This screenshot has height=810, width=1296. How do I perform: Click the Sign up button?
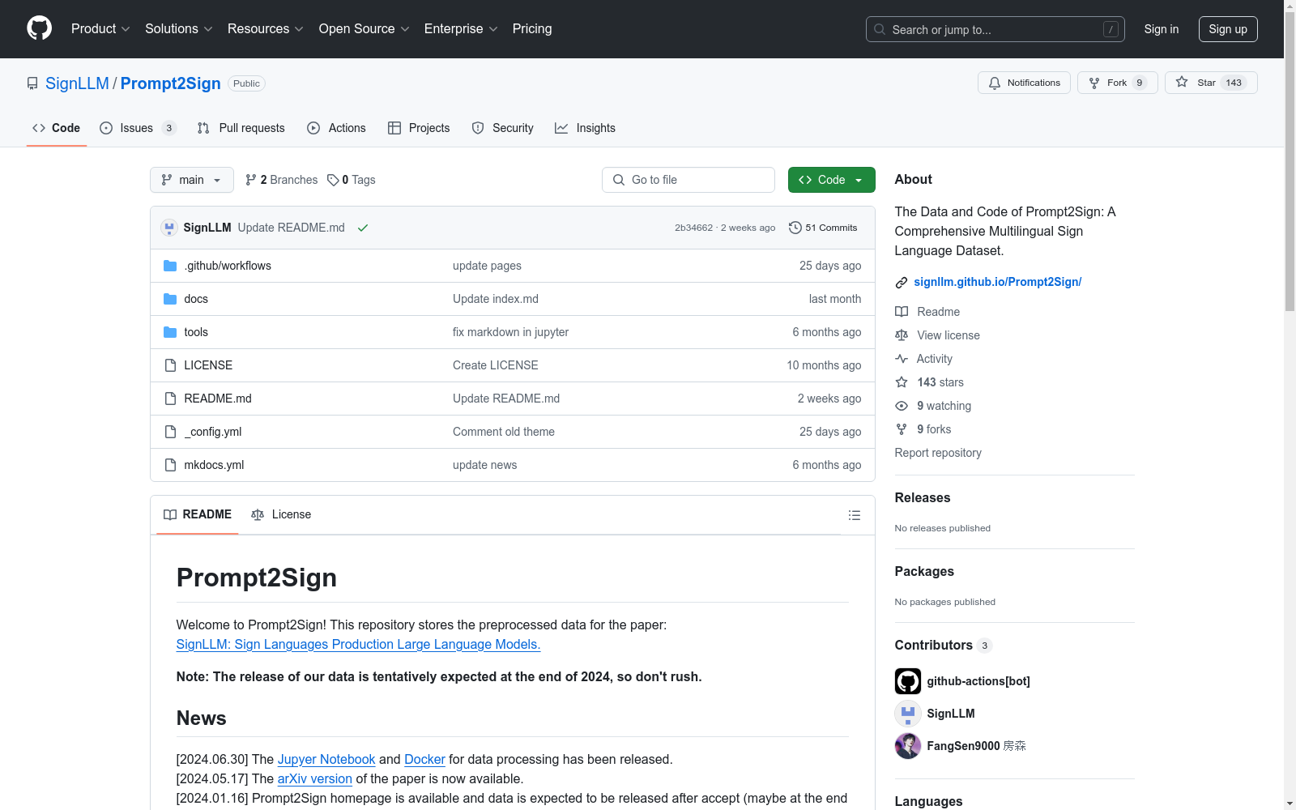[1228, 29]
